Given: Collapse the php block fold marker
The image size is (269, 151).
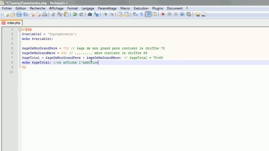Looking at the screenshot, I should [20, 29].
